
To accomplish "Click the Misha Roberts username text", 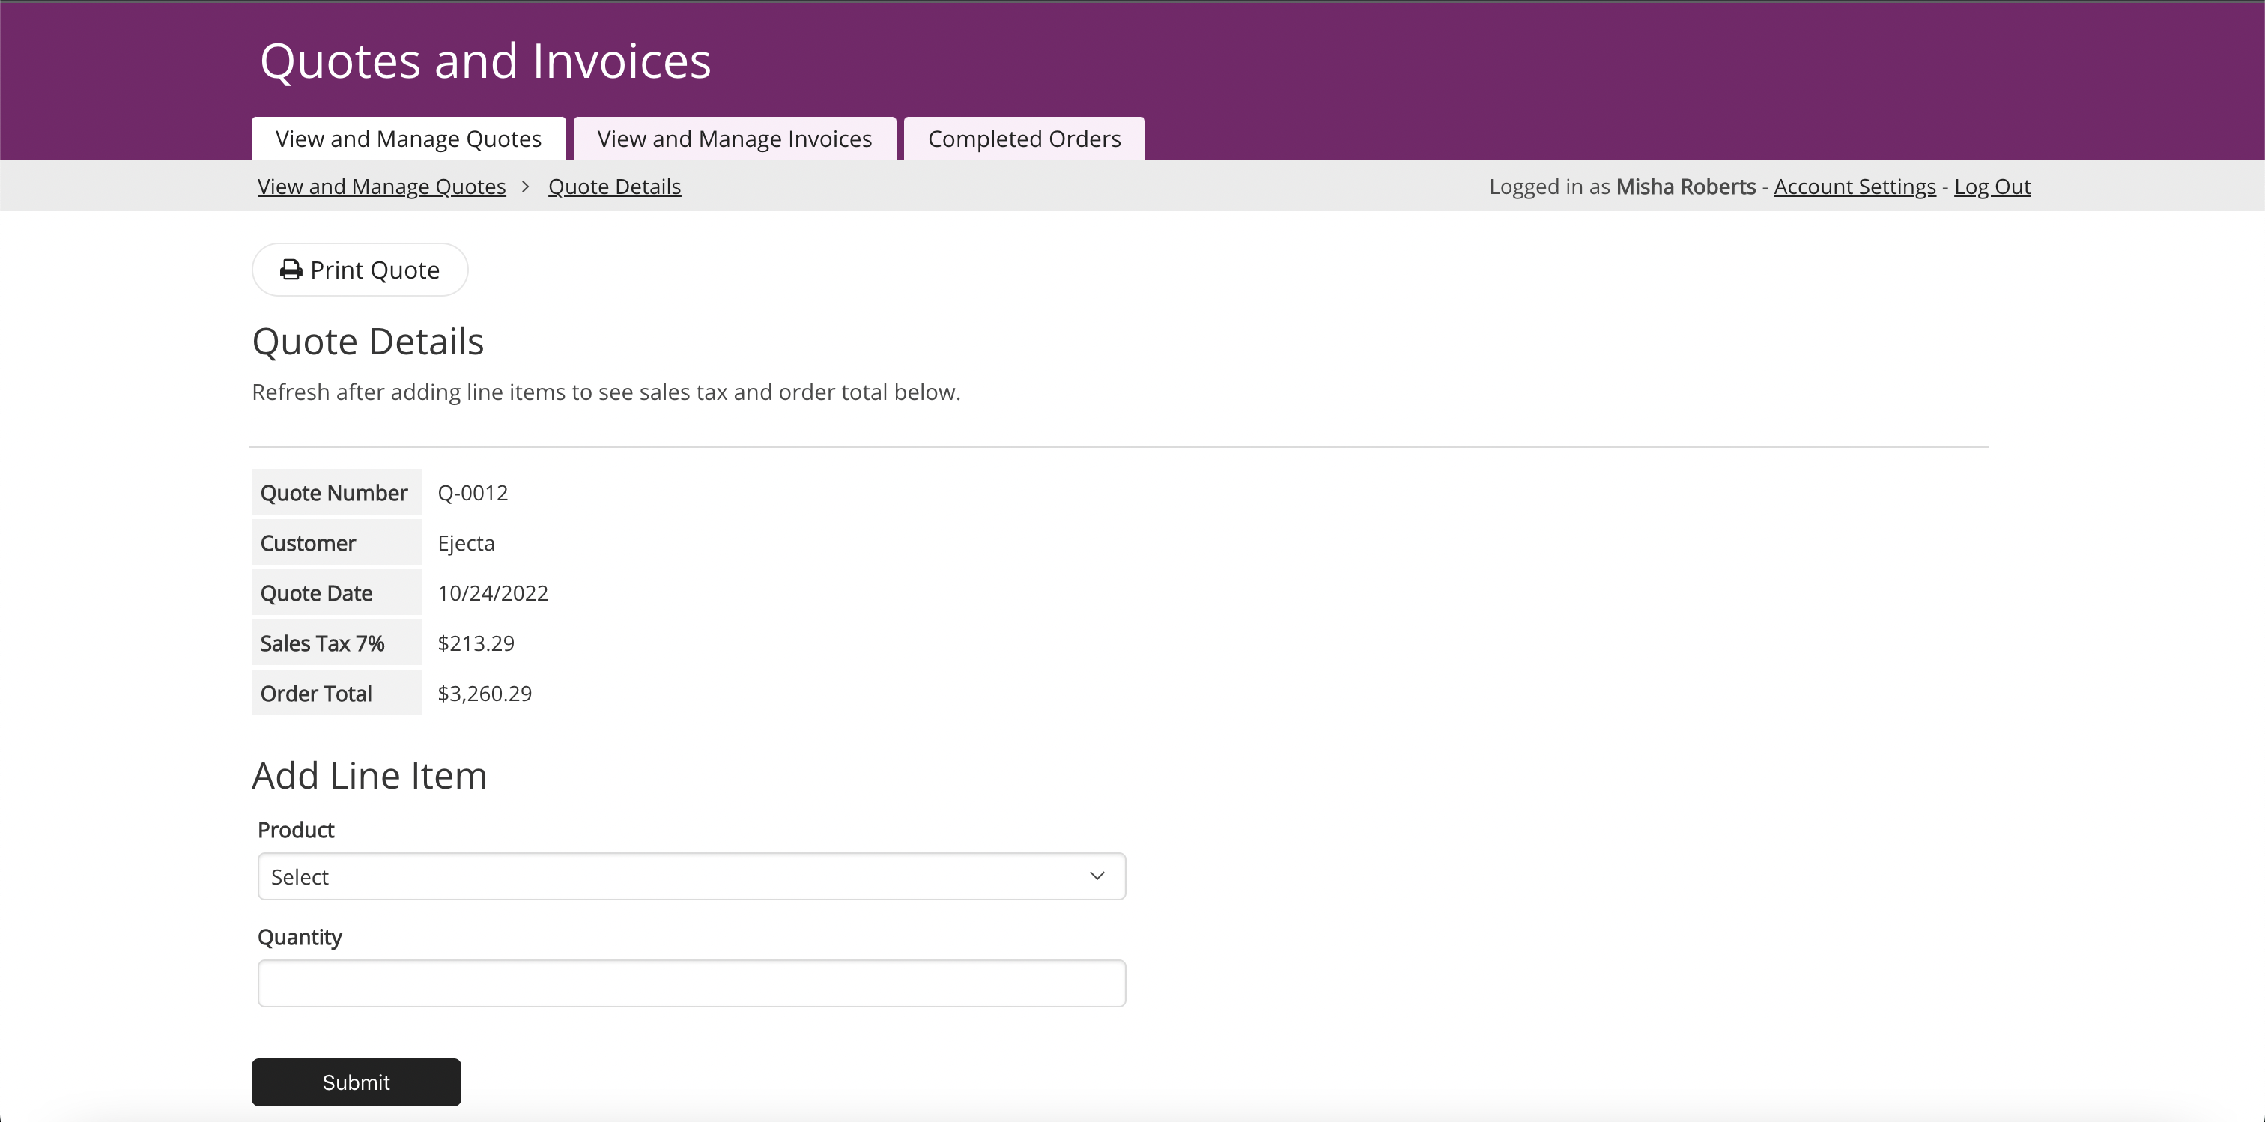I will click(x=1685, y=187).
